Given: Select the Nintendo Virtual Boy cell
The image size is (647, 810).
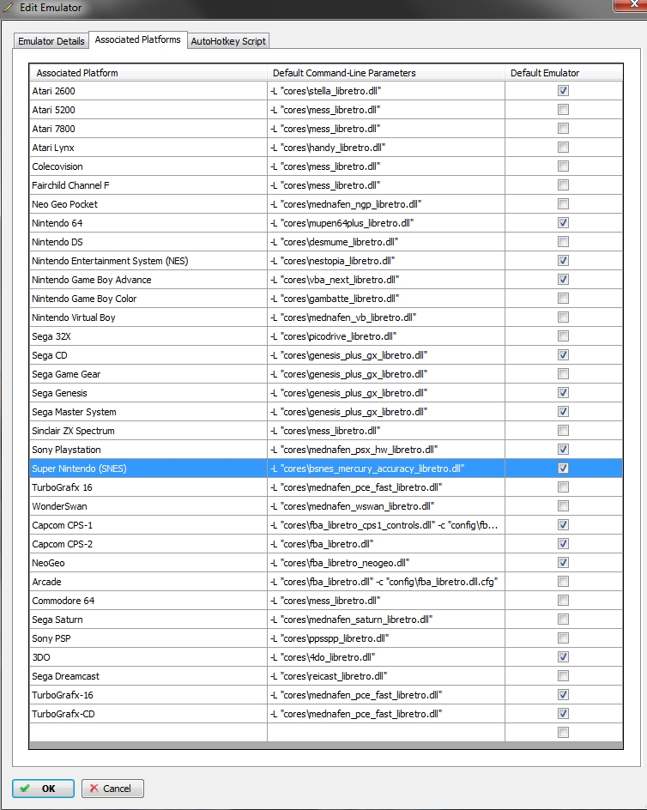Looking at the screenshot, I should 148,317.
